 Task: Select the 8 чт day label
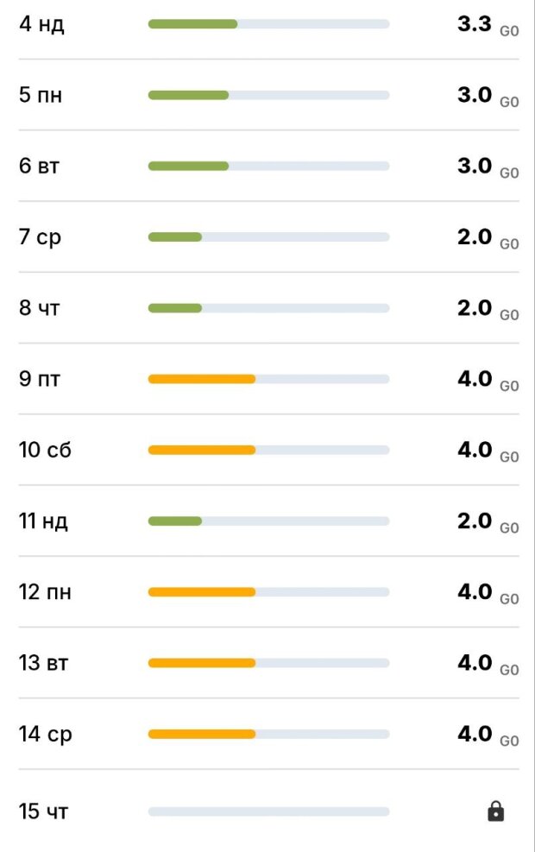(40, 308)
